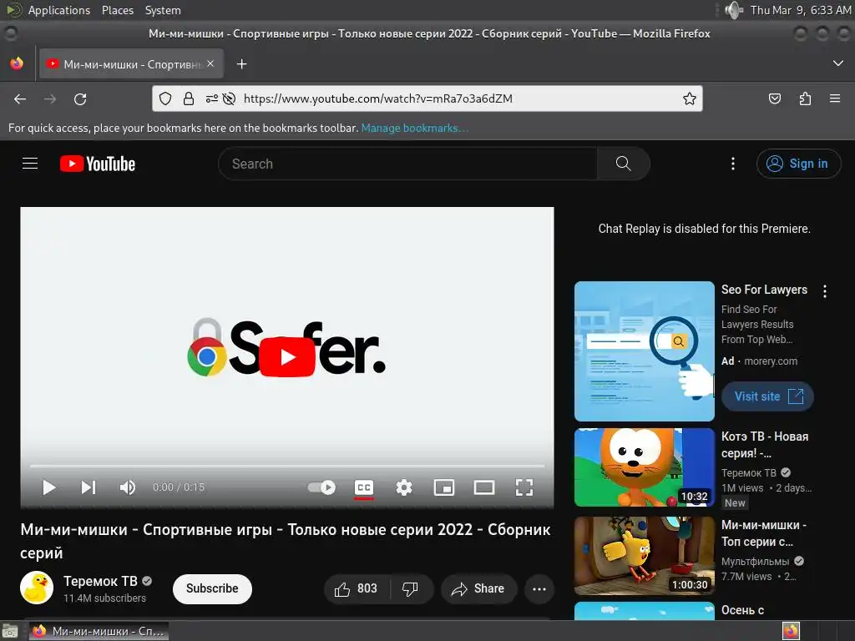Screen dimensions: 855x641
Task: Toggle the autoplay switch in the player
Action: point(321,487)
